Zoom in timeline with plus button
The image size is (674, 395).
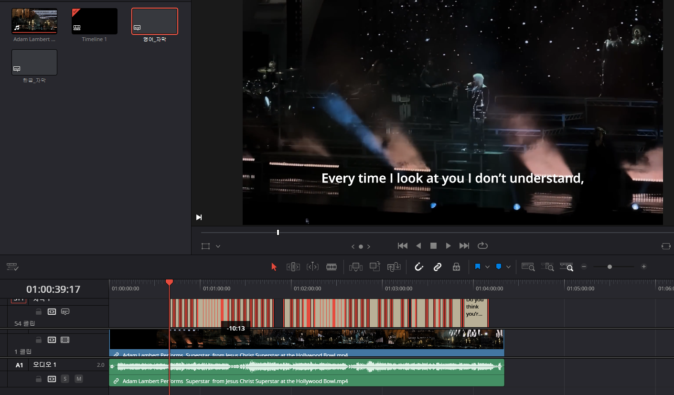pos(644,267)
